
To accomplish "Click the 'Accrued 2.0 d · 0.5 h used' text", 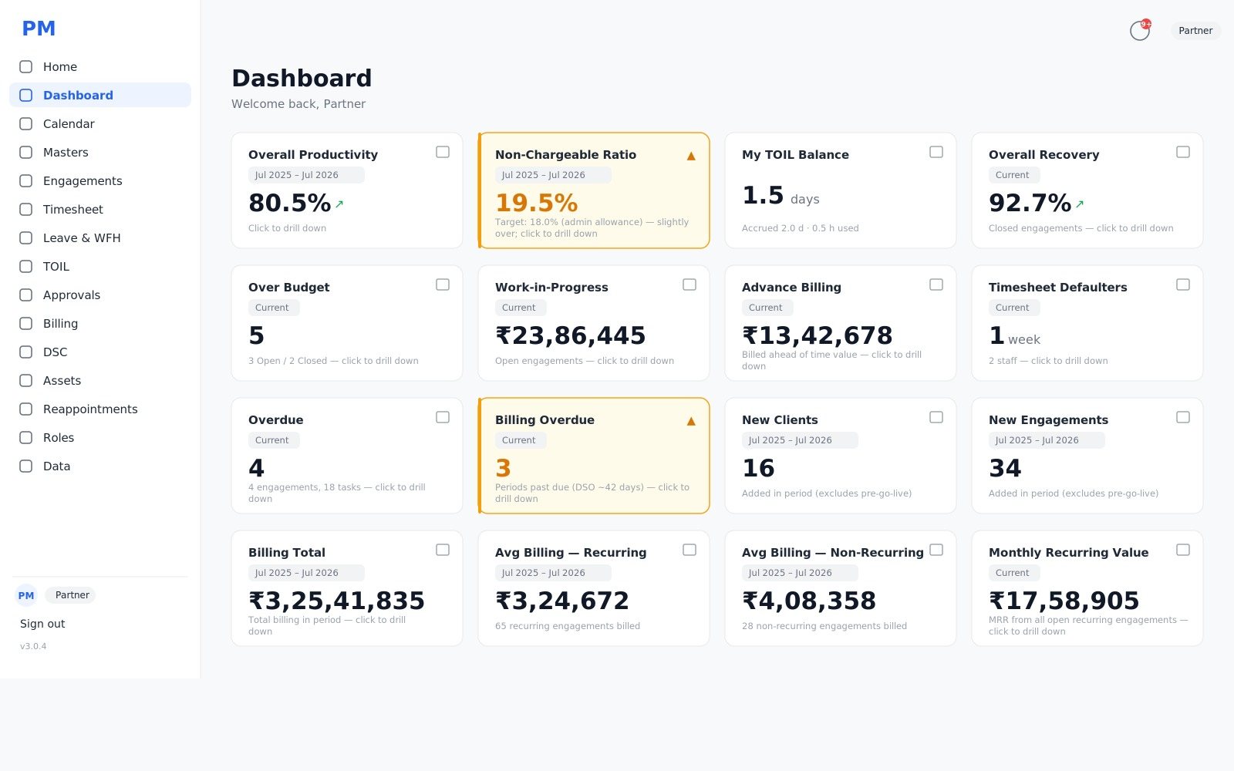I will point(800,228).
